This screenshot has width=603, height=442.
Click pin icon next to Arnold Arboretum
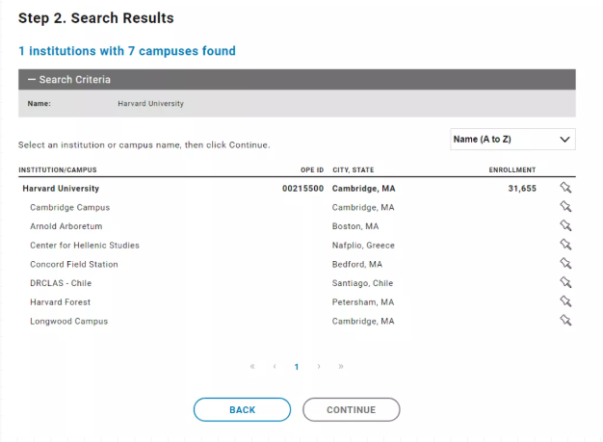click(x=565, y=226)
